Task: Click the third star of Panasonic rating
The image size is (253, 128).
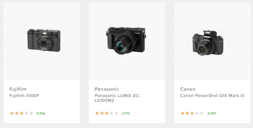Action: pos(107,113)
